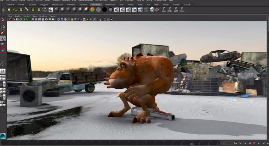Go to start of playback range

coord(235,143)
